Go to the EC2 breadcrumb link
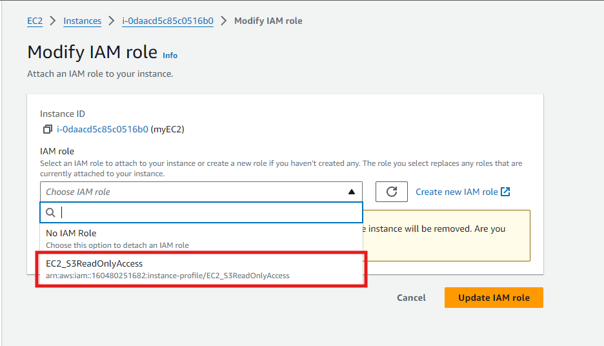Image resolution: width=604 pixels, height=346 pixels. point(35,21)
